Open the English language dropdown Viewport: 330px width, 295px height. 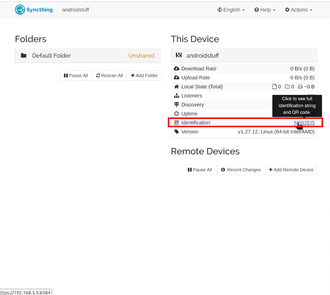point(231,10)
